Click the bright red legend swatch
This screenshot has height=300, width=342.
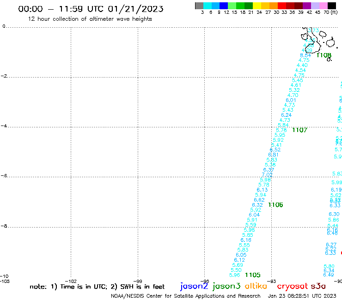click(281, 6)
